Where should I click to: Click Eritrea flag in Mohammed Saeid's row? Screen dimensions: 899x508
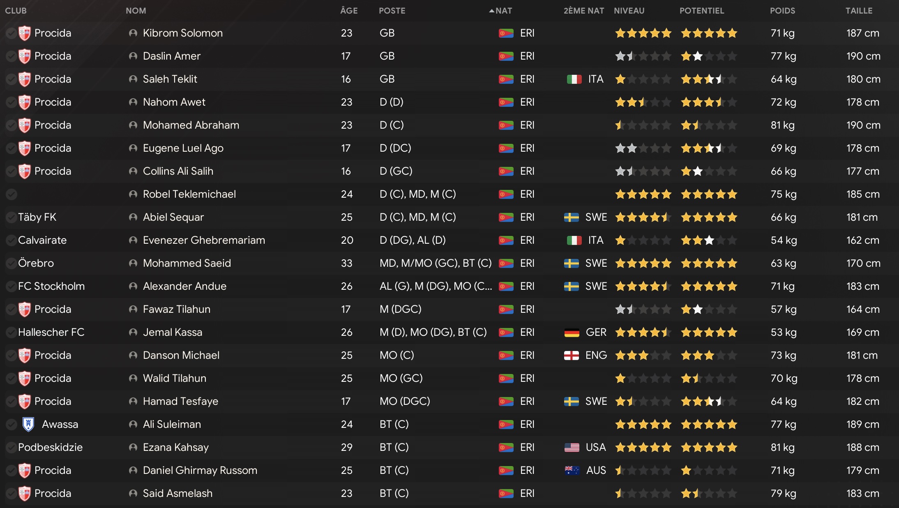click(x=506, y=263)
